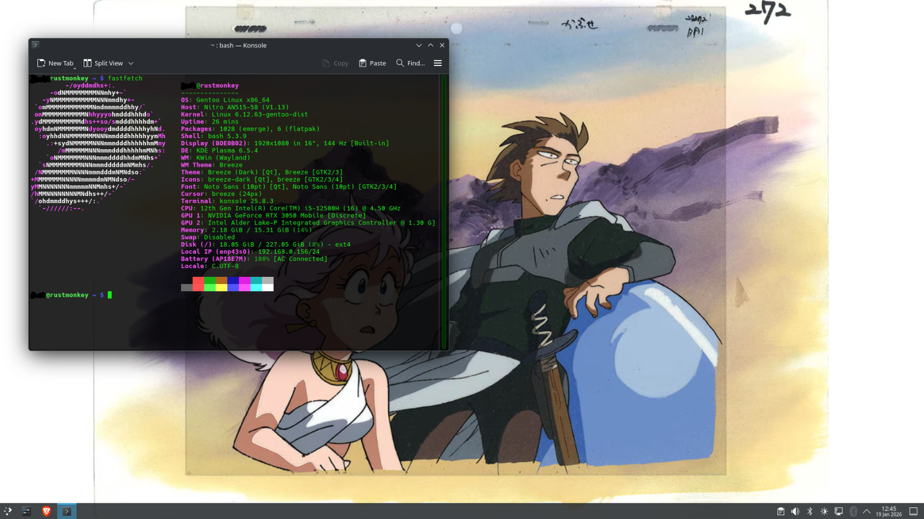The width and height of the screenshot is (924, 519).
Task: Click the 'CPU: 12th Gen Intel(R) Core' line
Action: pos(291,208)
